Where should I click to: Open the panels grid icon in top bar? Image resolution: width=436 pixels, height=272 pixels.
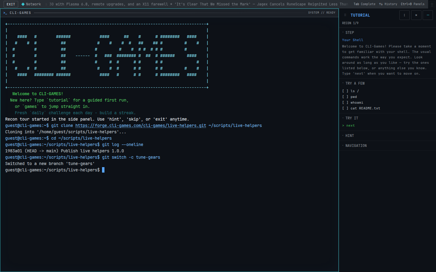tap(432, 4)
